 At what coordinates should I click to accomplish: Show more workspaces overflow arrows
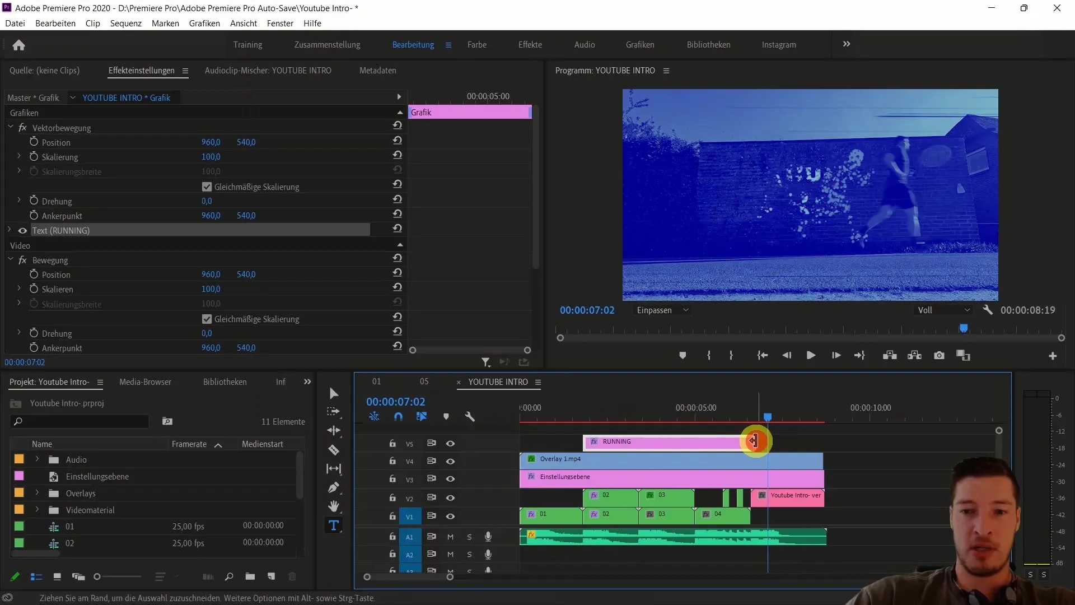coord(847,44)
